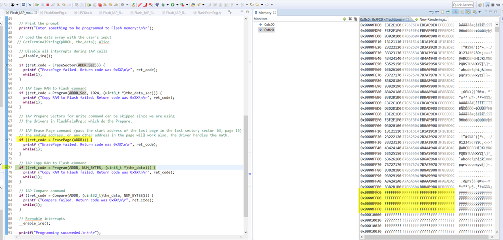Screen dimensions: 503x240
Task: Click the Suspend debug icon
Action: click(42, 5)
